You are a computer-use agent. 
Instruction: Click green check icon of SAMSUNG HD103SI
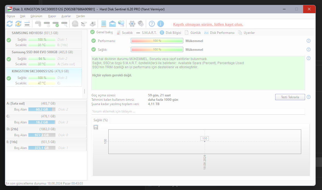[x=9, y=40]
